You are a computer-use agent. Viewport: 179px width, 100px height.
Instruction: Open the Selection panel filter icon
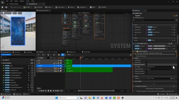(176, 20)
